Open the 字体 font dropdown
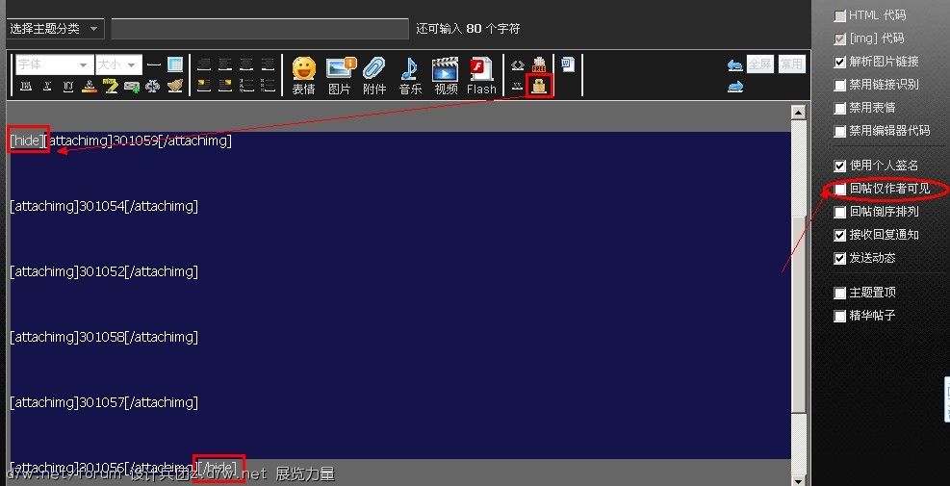 (55, 64)
